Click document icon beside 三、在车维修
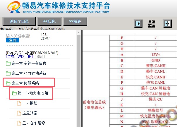Screen dimensions: 177x127 19,123
